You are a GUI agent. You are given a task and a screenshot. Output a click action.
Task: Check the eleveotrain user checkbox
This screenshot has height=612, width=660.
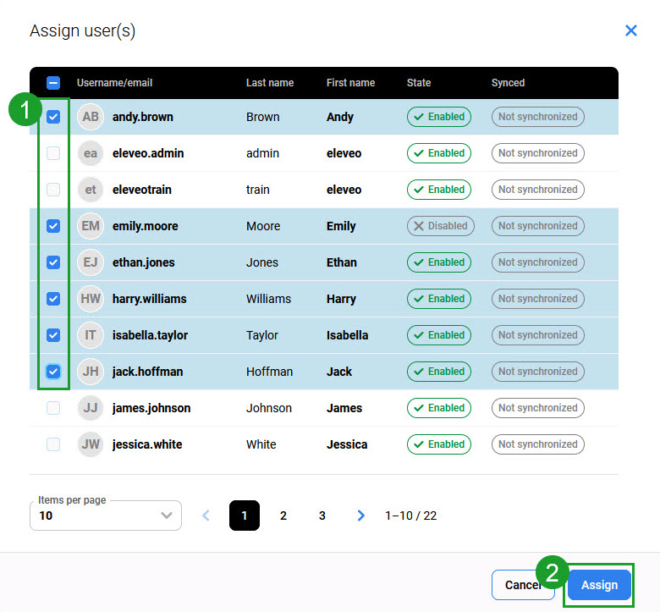[x=53, y=190]
